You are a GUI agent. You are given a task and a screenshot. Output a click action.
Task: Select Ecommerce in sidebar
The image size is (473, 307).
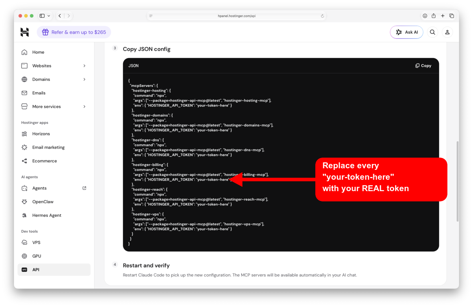click(54, 161)
